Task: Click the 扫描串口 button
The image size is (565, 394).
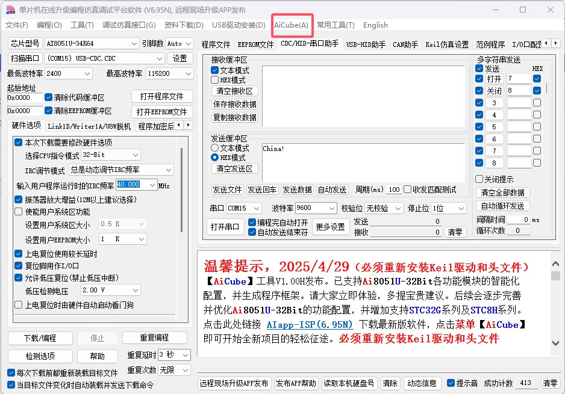Action: (x=25, y=58)
